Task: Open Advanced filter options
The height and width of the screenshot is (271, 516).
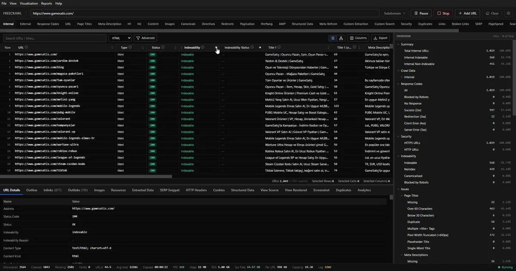Action: [145, 38]
